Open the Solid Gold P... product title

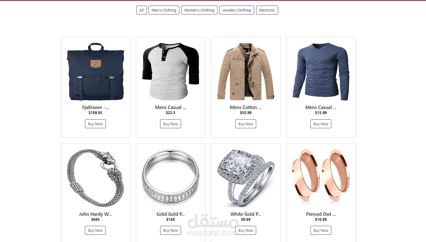(170, 214)
